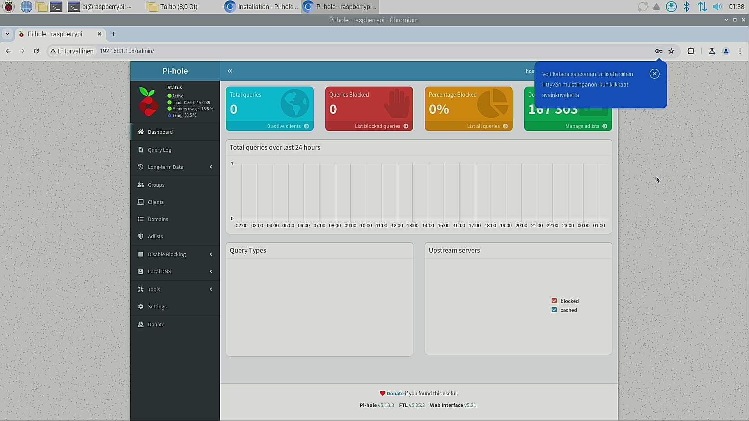Open a new tab with the plus button
Screen dimensions: 749x421
coord(114,34)
